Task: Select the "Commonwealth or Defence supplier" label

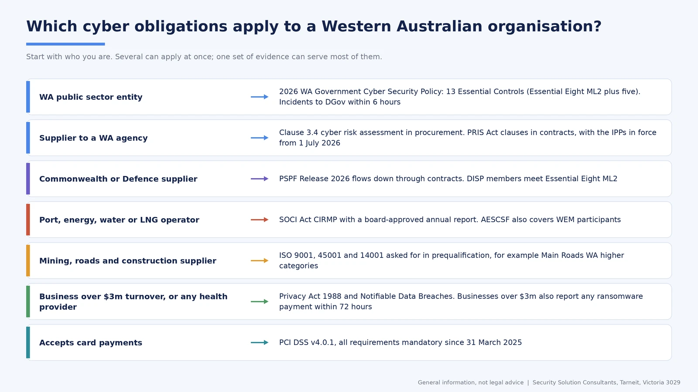Action: pyautogui.click(x=118, y=179)
